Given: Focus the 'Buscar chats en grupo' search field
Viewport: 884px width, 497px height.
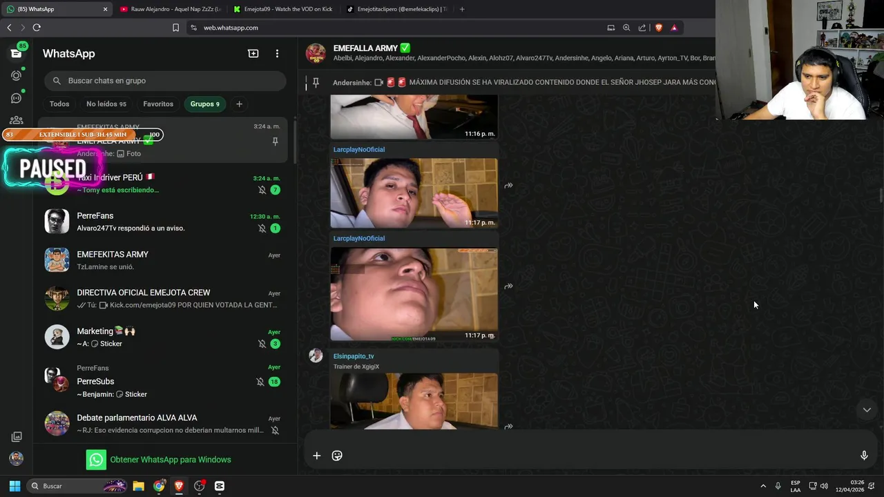Looking at the screenshot, I should point(165,81).
